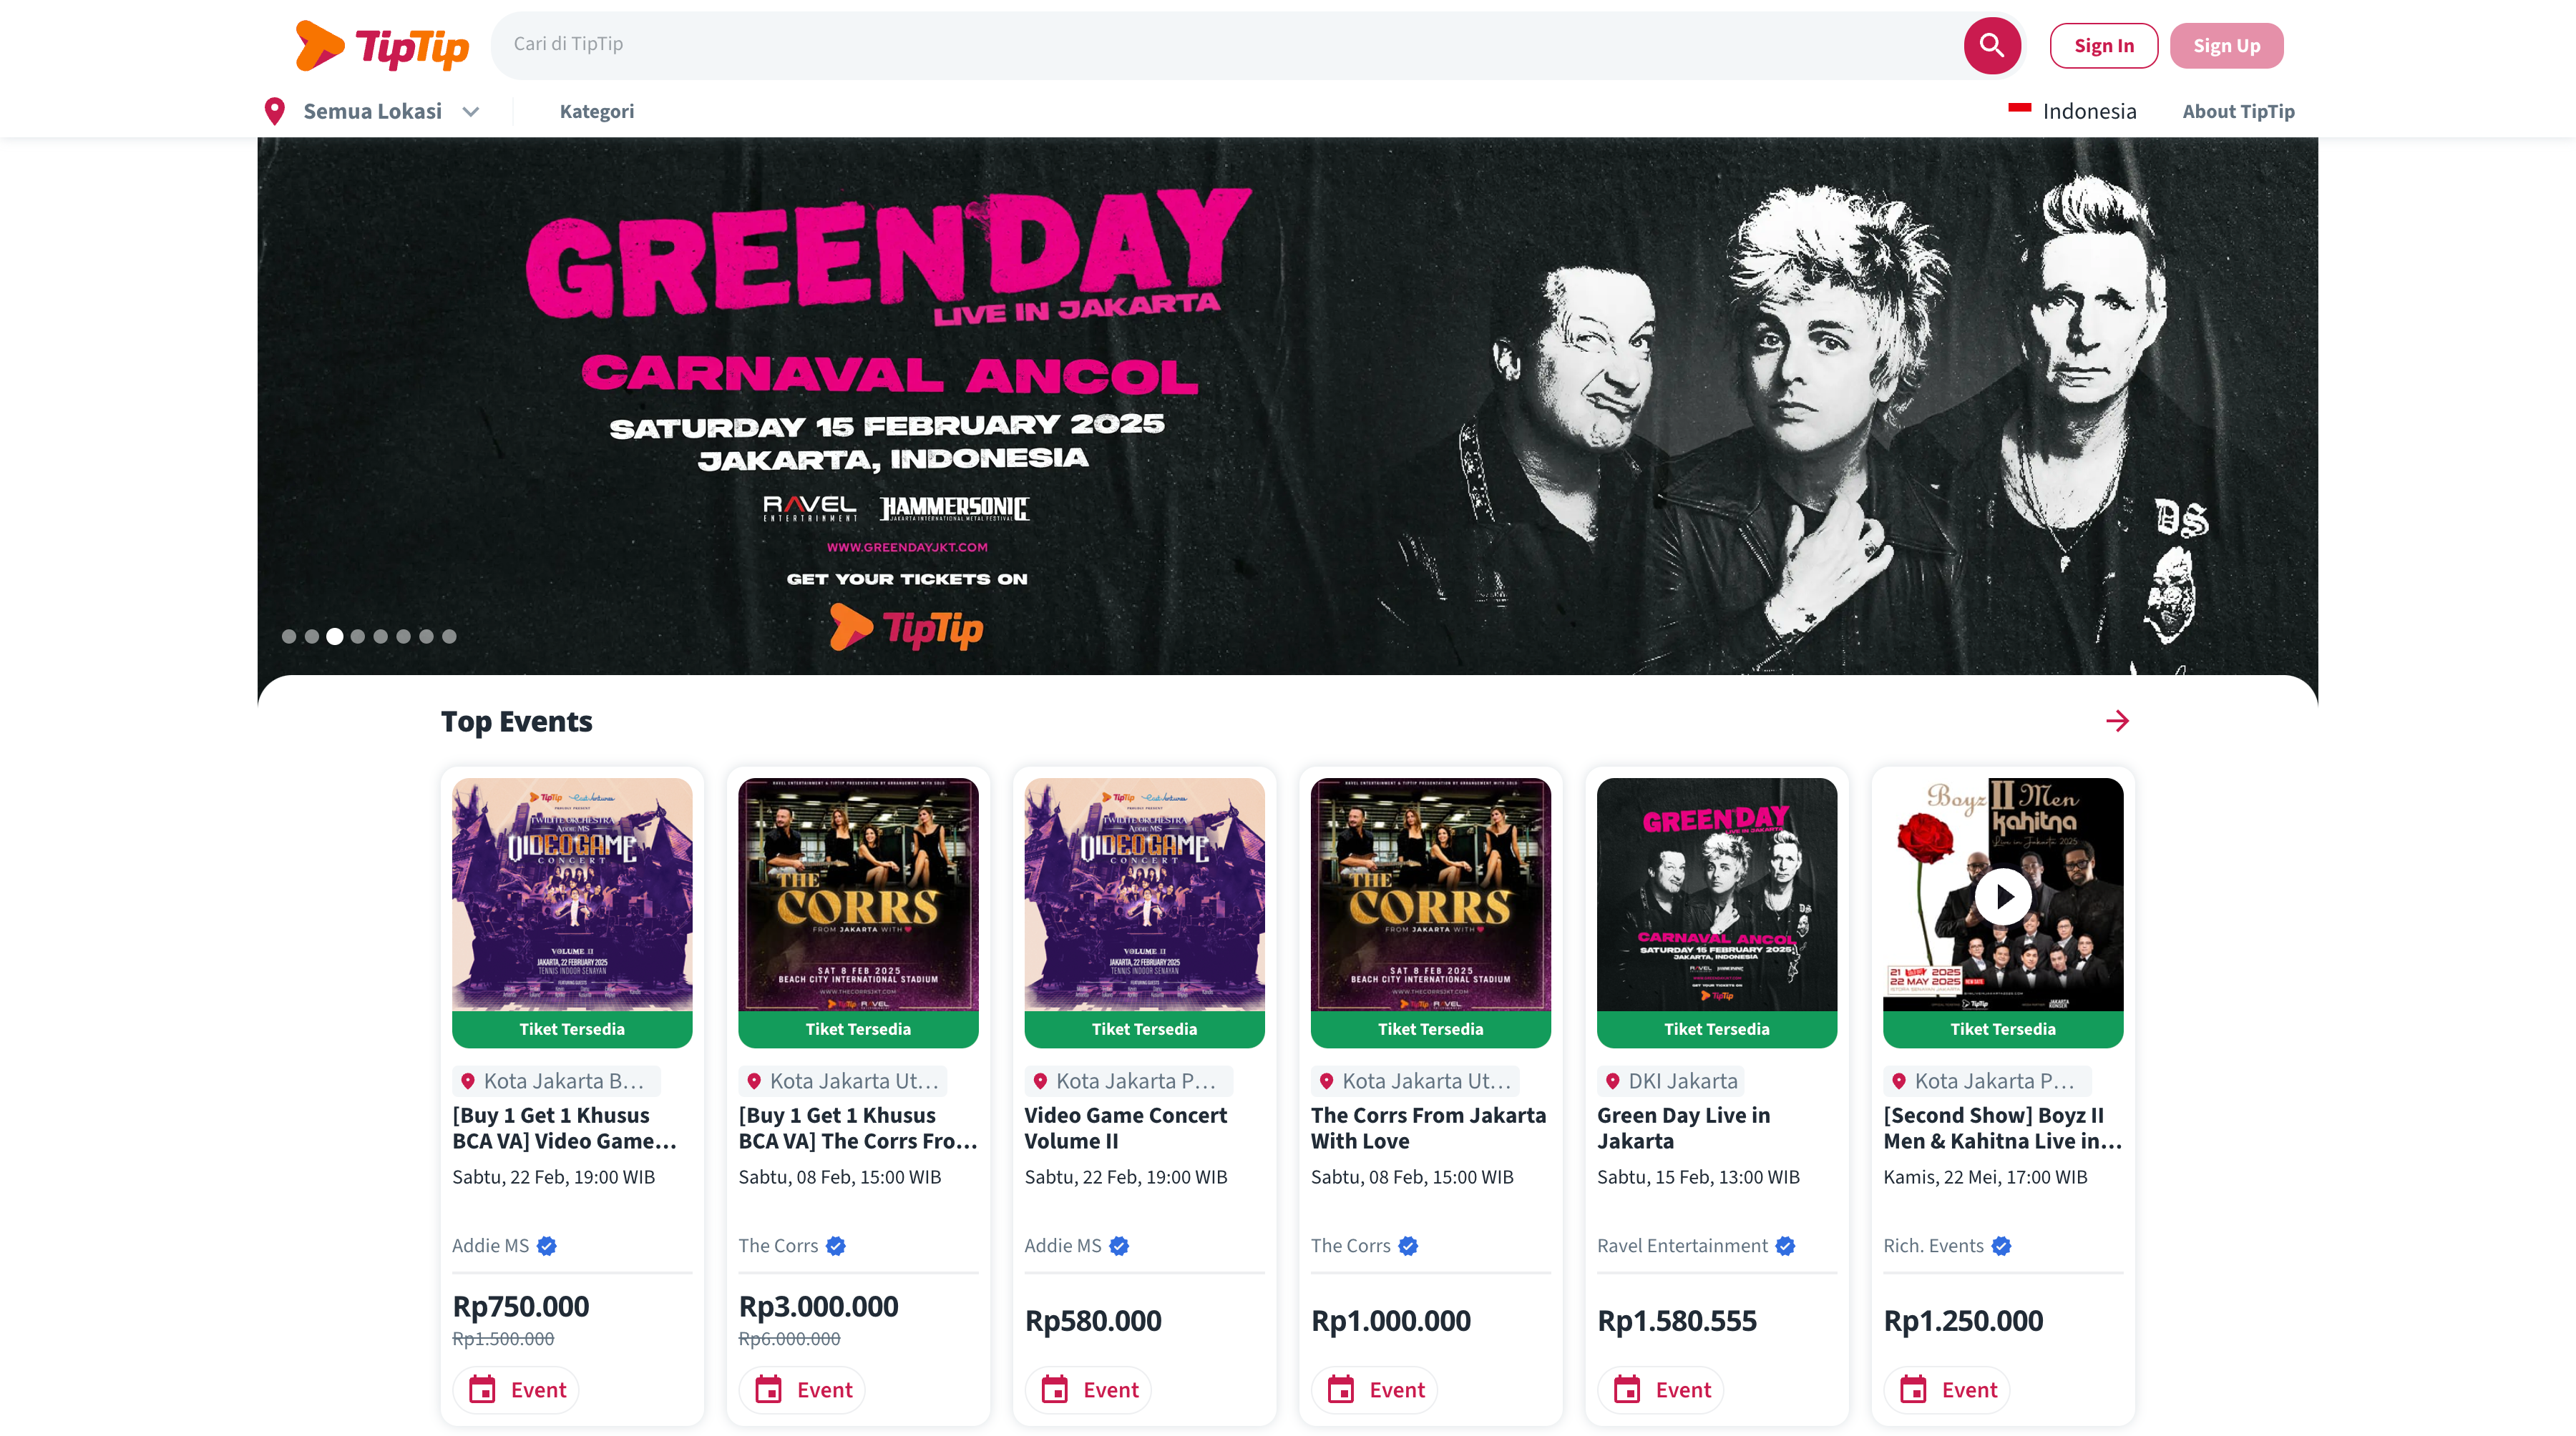2576x1436 pixels.
Task: Select the first carousel dot indicator
Action: click(289, 636)
